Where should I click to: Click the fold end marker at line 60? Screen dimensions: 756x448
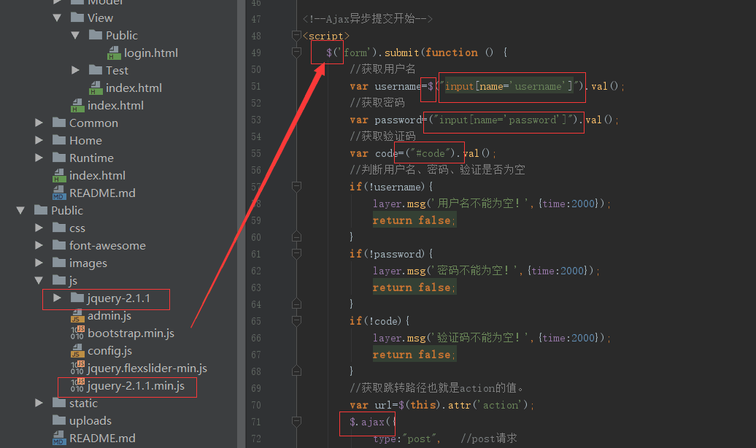pyautogui.click(x=296, y=237)
